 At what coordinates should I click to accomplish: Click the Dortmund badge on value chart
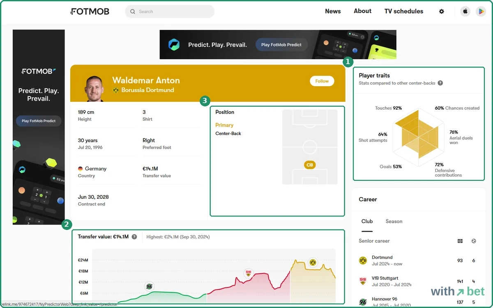click(x=313, y=262)
